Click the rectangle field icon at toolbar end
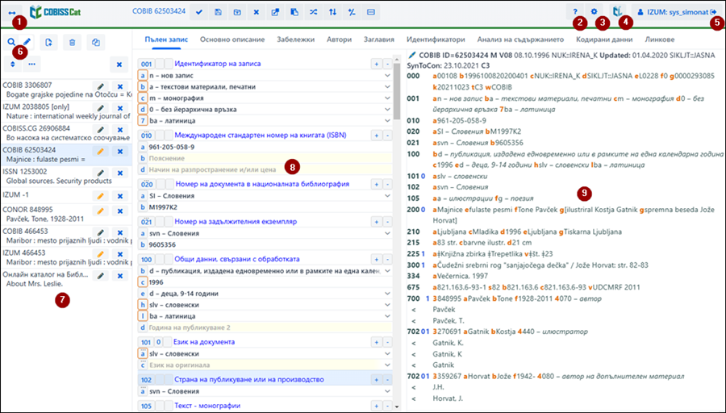The height and width of the screenshot is (413, 726). 371,12
